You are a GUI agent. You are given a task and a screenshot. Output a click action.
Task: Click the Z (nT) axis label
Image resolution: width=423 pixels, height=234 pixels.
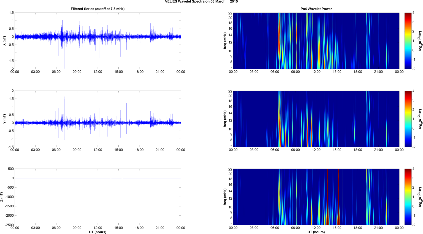coord(2,197)
